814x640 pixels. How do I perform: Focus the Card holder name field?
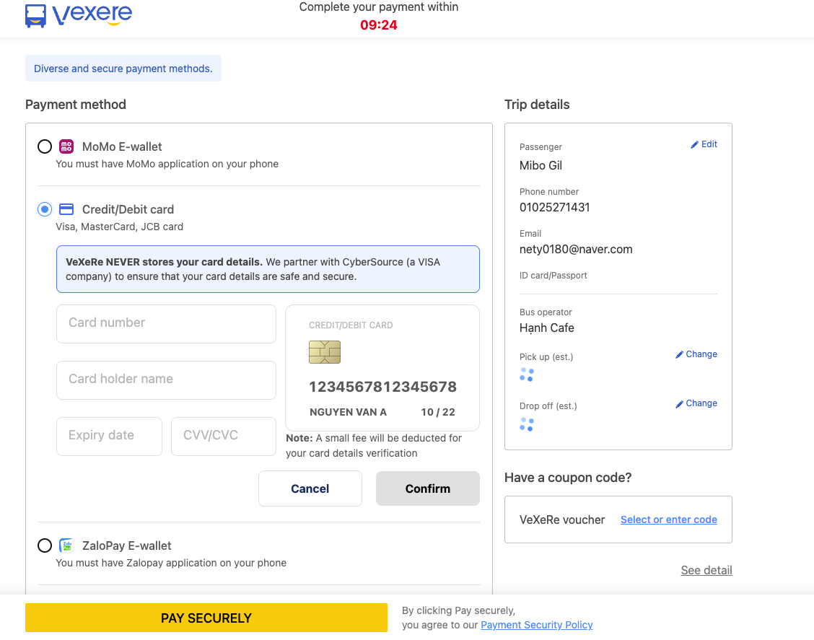(x=166, y=380)
